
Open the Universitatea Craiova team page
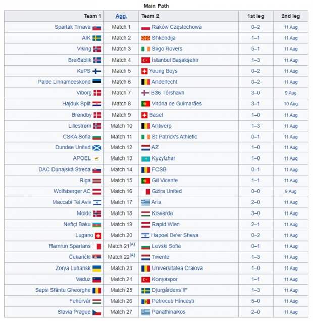(x=177, y=268)
